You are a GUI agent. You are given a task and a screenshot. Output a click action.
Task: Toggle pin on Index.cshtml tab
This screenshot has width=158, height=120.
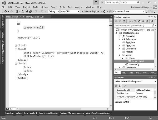click(x=20, y=17)
